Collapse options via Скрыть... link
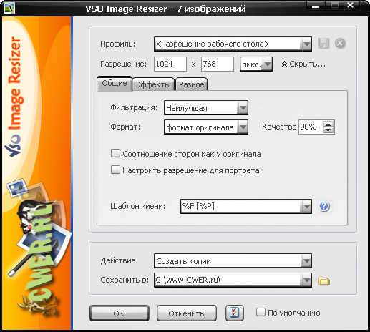 coord(303,64)
